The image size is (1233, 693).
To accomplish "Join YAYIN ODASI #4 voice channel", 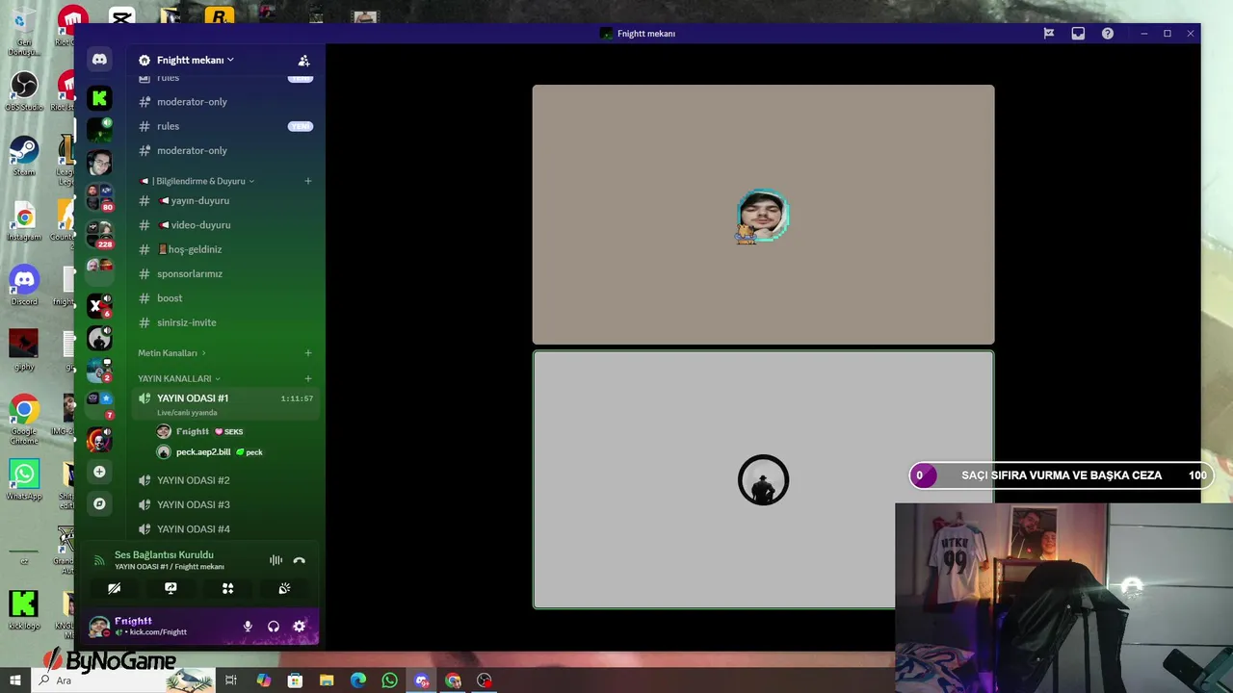I will pyautogui.click(x=225, y=529).
